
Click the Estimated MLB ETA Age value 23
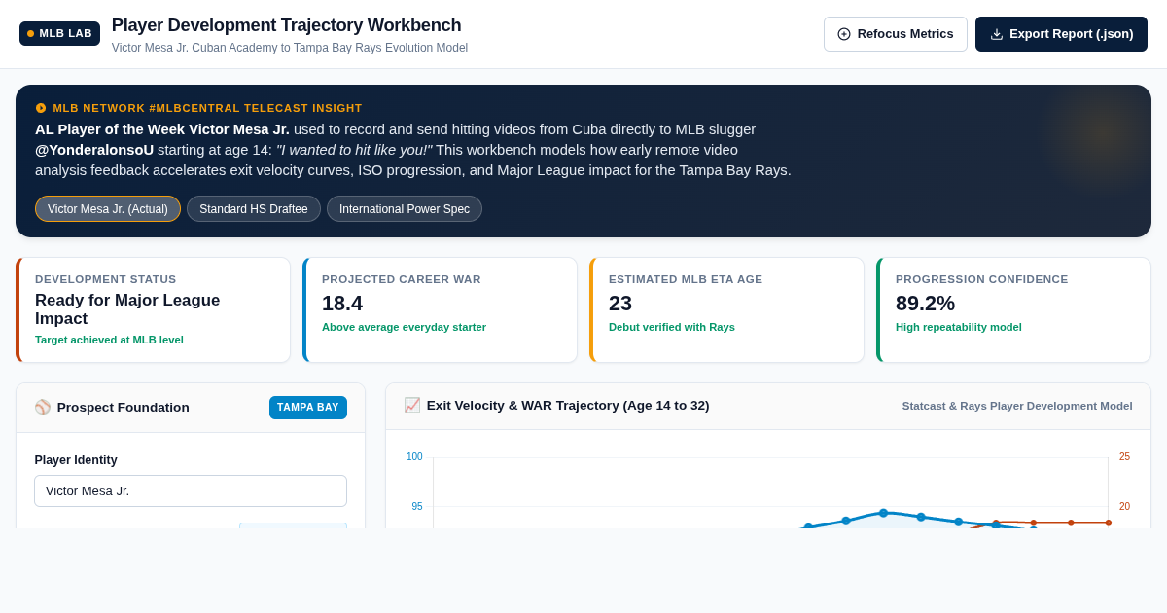tap(620, 304)
